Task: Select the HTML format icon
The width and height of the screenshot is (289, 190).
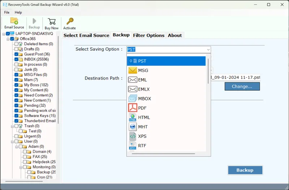Action: (x=133, y=117)
